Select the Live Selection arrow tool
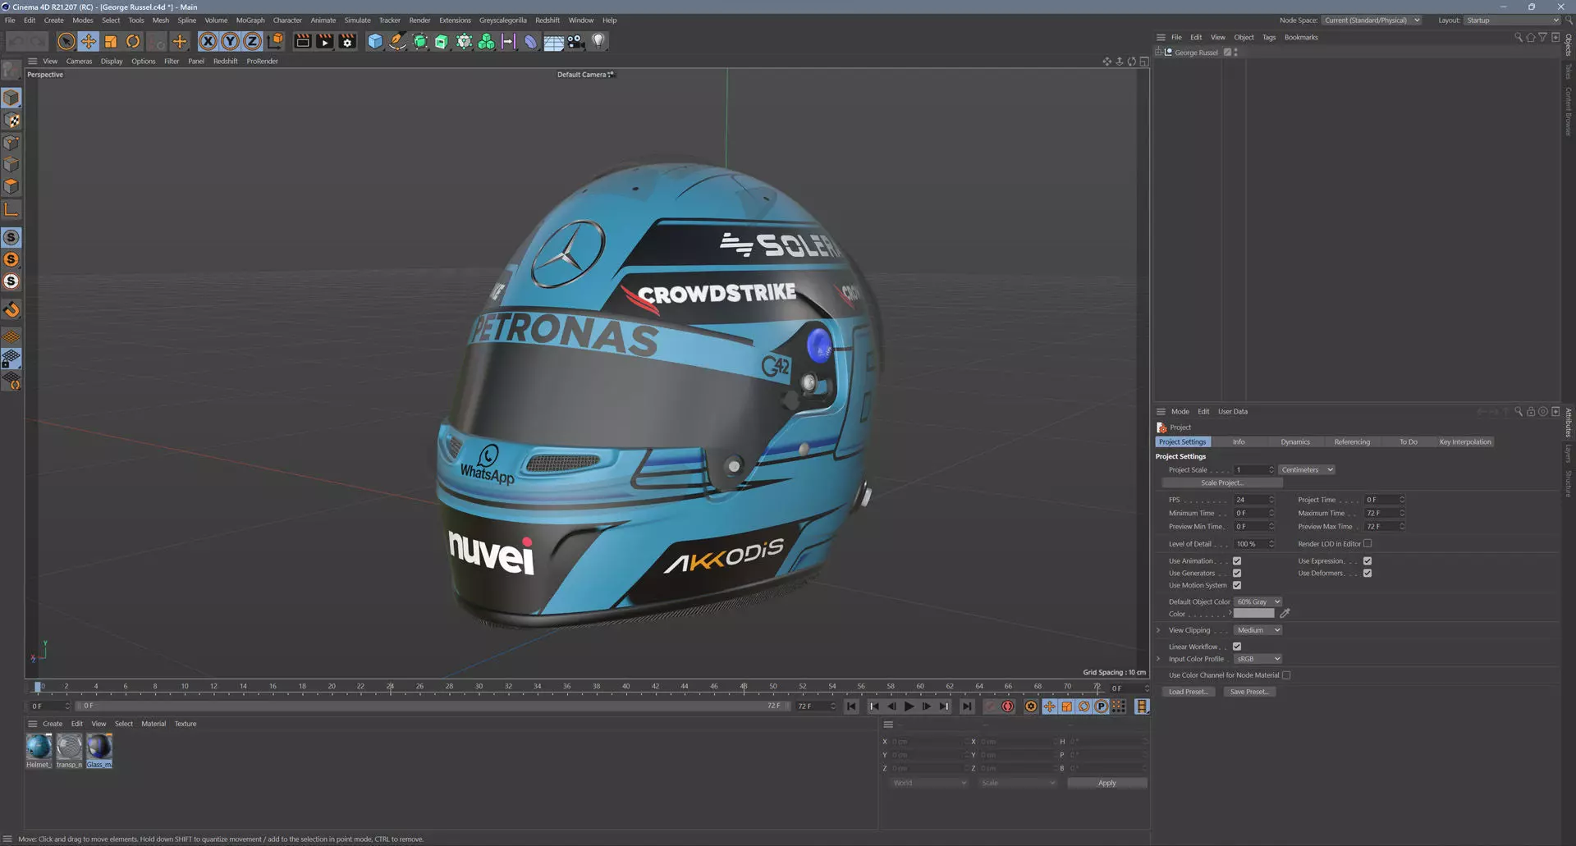1576x846 pixels. click(66, 41)
